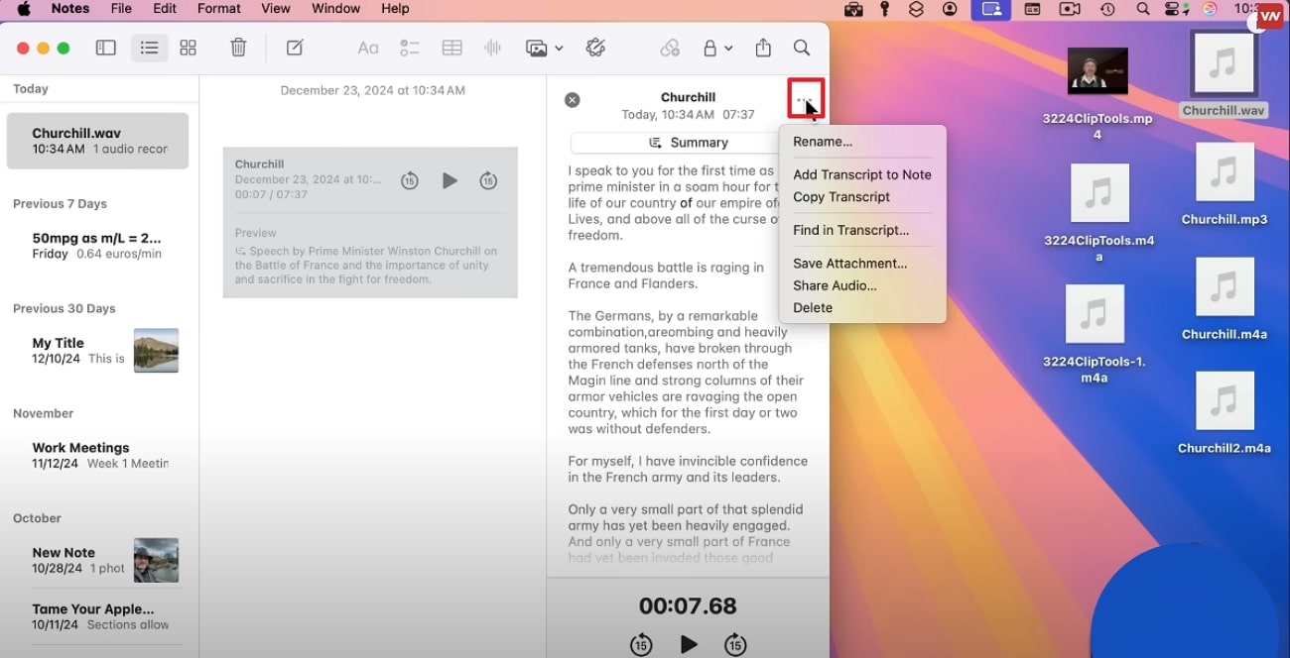The height and width of the screenshot is (658, 1290).
Task: Switch Notes to gallery view
Action: (x=189, y=48)
